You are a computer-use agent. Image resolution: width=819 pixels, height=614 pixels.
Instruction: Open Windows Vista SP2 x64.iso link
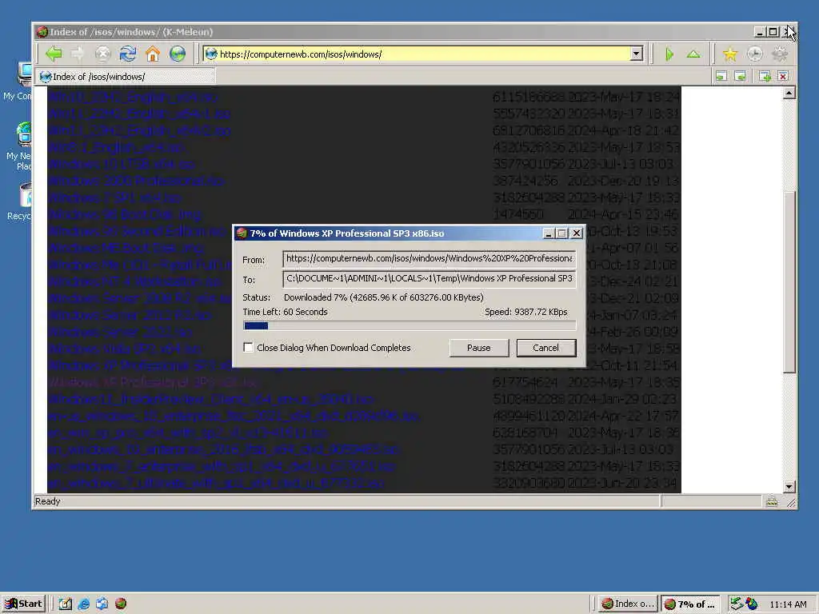point(124,349)
